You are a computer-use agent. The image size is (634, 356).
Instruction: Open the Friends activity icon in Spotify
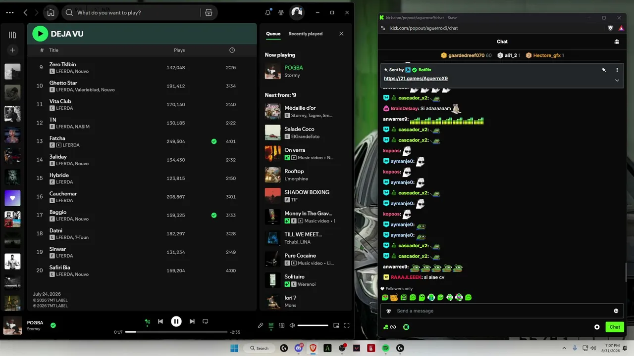click(x=281, y=12)
